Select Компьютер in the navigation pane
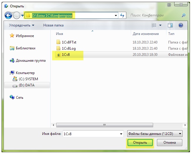The height and width of the screenshot is (154, 192). click(25, 73)
